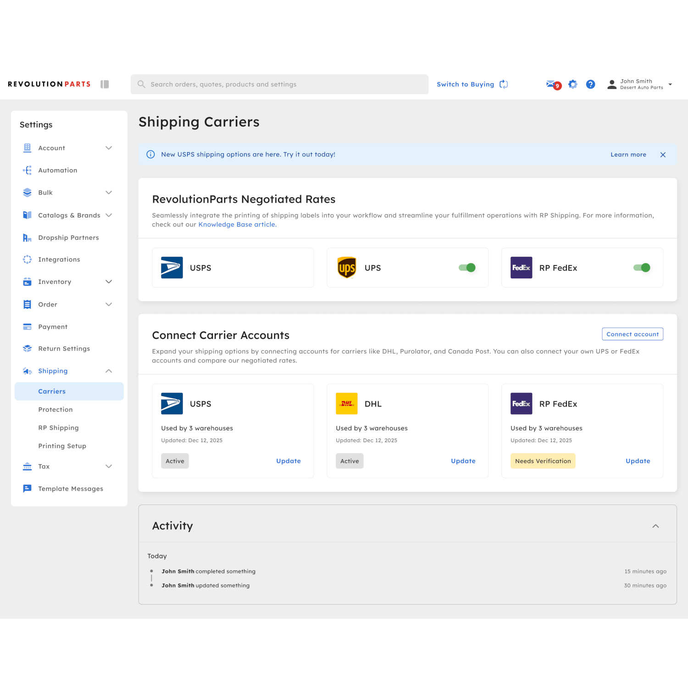The image size is (688, 688).
Task: Click the UPS shield logo
Action: coord(347,268)
